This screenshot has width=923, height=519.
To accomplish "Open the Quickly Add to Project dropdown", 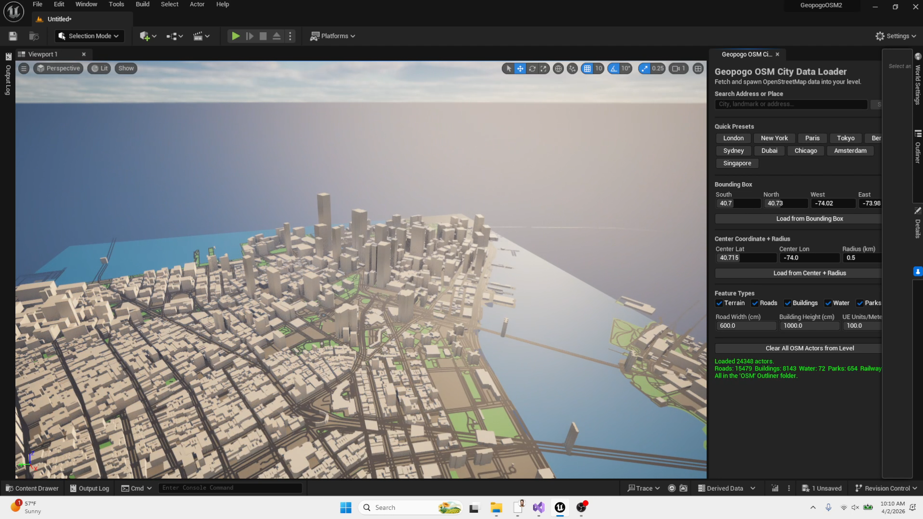I will [x=148, y=36].
